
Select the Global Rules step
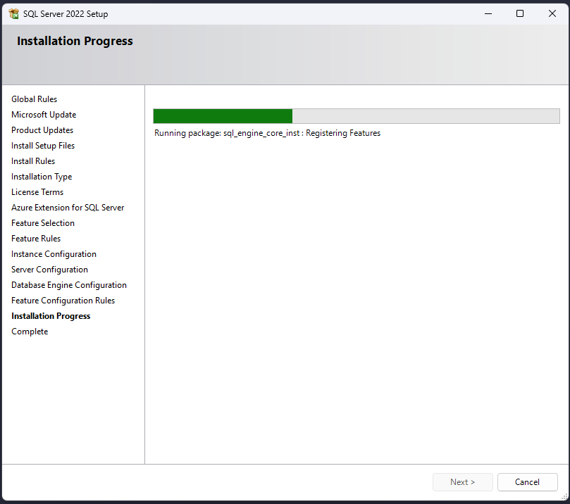tap(35, 99)
